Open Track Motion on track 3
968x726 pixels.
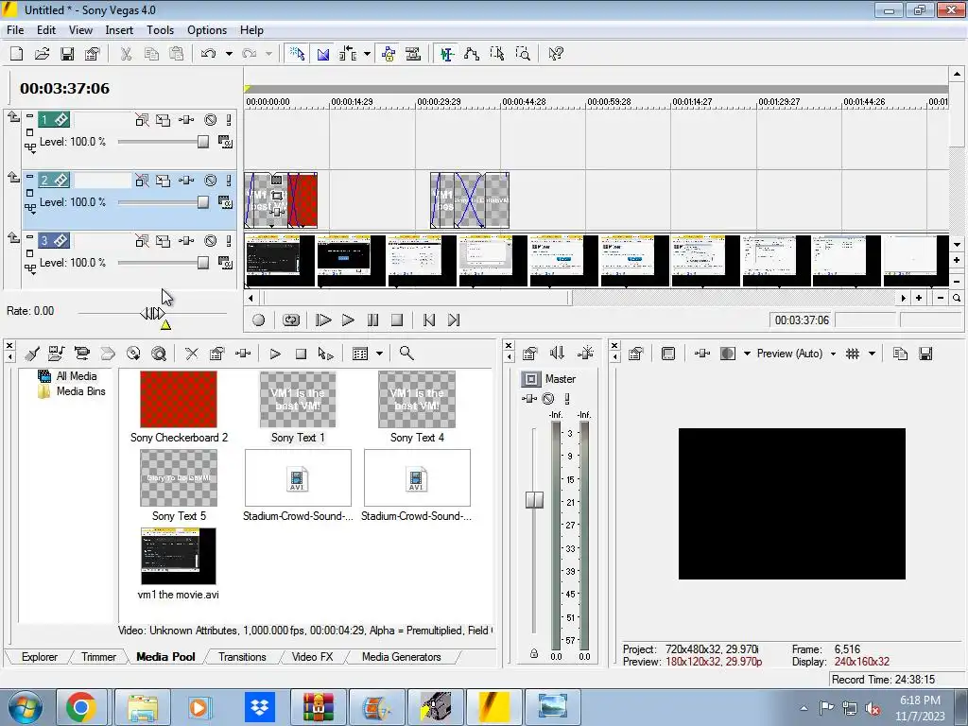163,241
